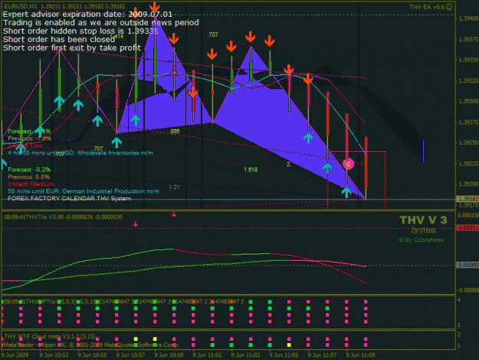
Task: Click the 'Forecast: -0.2%' news label
Action: [29, 170]
